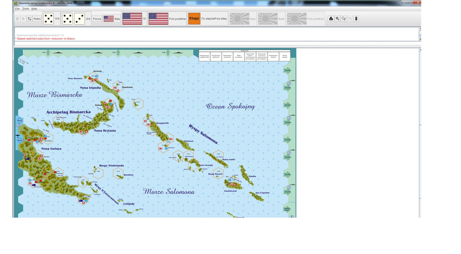Viewport: 461px width, 254px height.
Task: Click greyed Japanese Bazy flag button
Action: (243, 19)
